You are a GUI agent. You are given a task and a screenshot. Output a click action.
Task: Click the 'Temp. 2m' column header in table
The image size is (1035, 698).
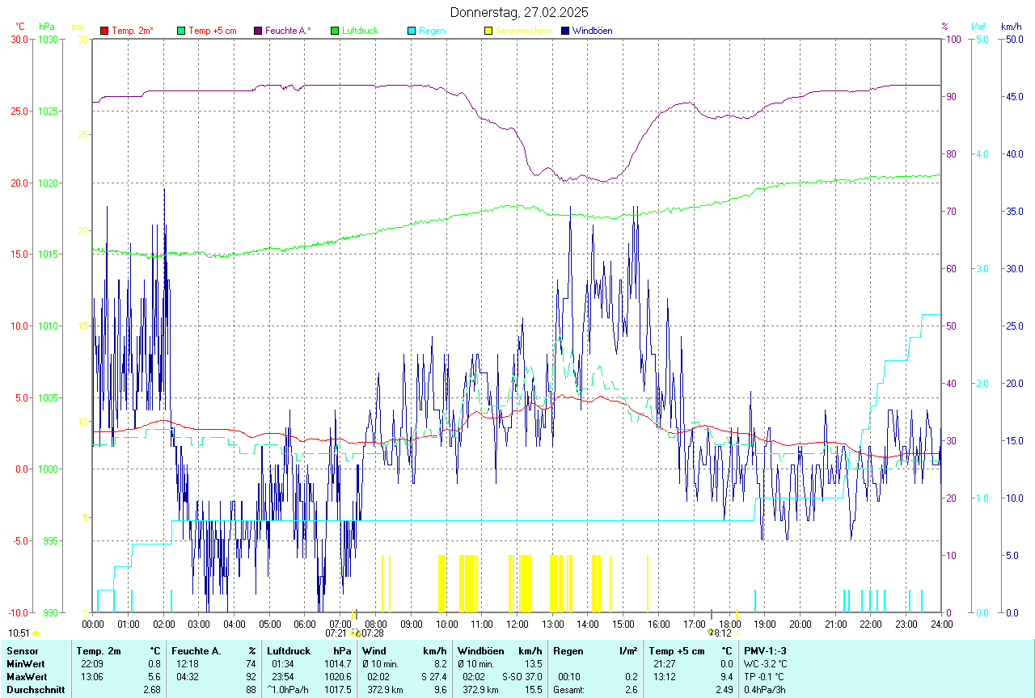click(99, 650)
